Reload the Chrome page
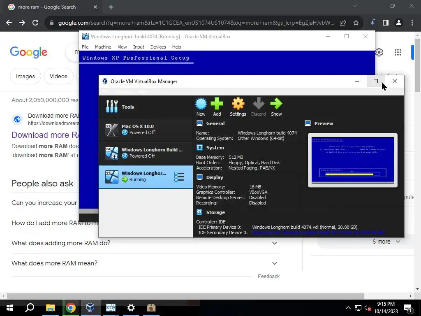This screenshot has width=421, height=316. (35, 23)
